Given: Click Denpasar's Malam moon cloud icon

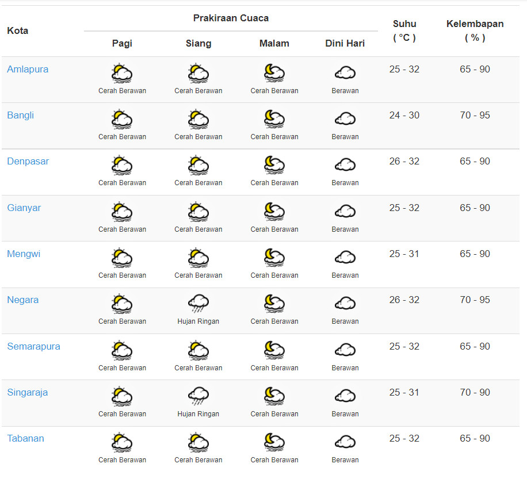Looking at the screenshot, I should pos(274,165).
